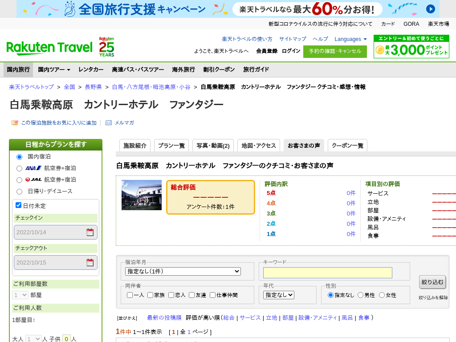
Task: Open the 海外旅行 nav item
Action: click(183, 69)
